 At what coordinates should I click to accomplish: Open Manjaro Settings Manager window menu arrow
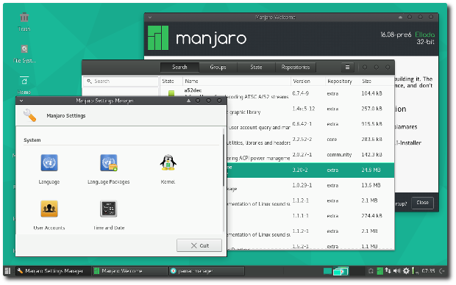pyautogui.click(x=21, y=101)
